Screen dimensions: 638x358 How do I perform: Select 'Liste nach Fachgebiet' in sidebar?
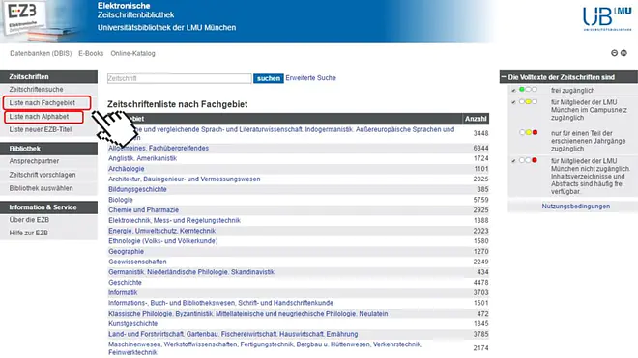(43, 103)
